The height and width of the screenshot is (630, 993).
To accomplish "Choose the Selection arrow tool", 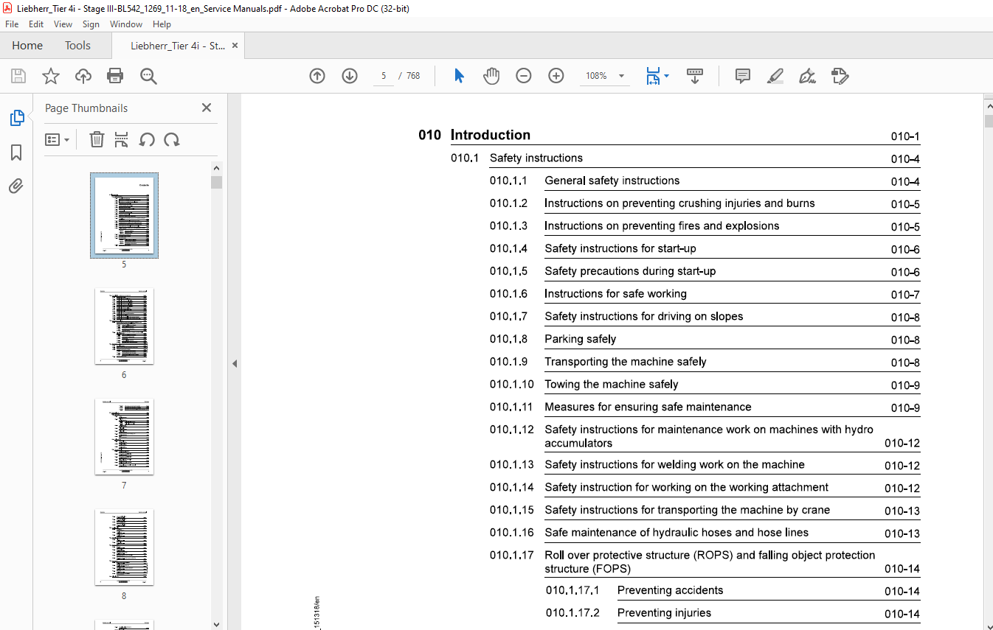I will [459, 76].
